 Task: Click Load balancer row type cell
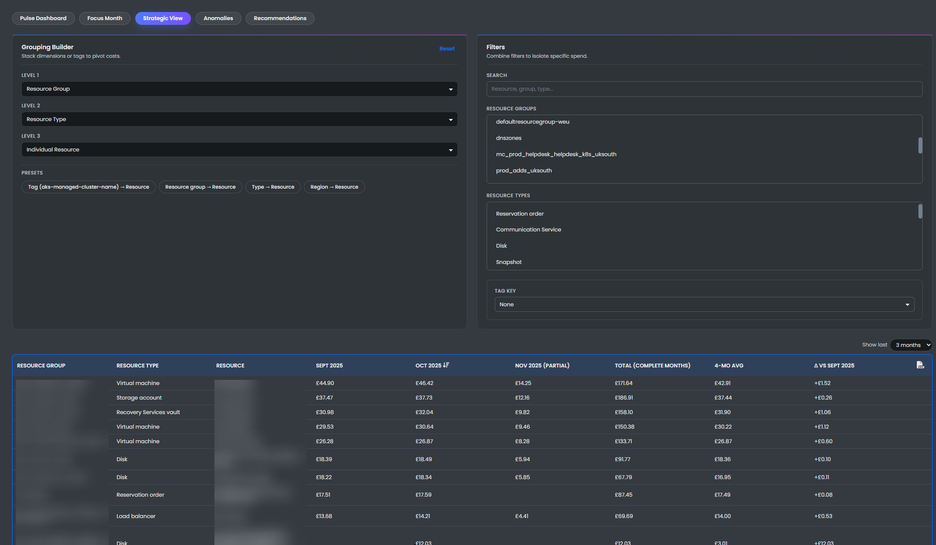coord(136,516)
